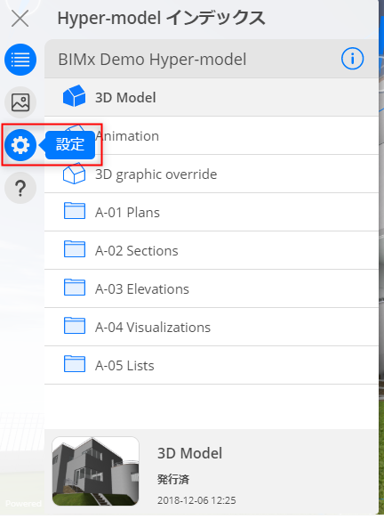Click the A-02 Sections folder icon

tap(75, 249)
